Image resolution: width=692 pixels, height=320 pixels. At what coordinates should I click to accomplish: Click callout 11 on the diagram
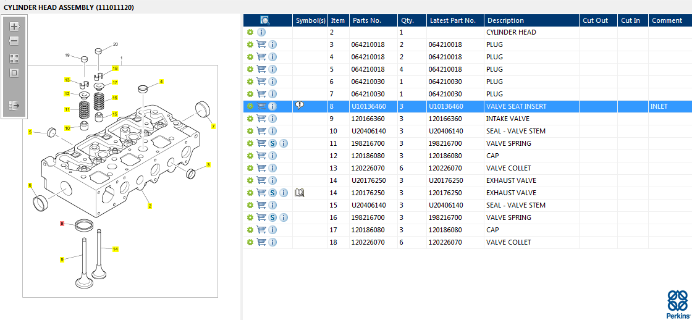67,109
